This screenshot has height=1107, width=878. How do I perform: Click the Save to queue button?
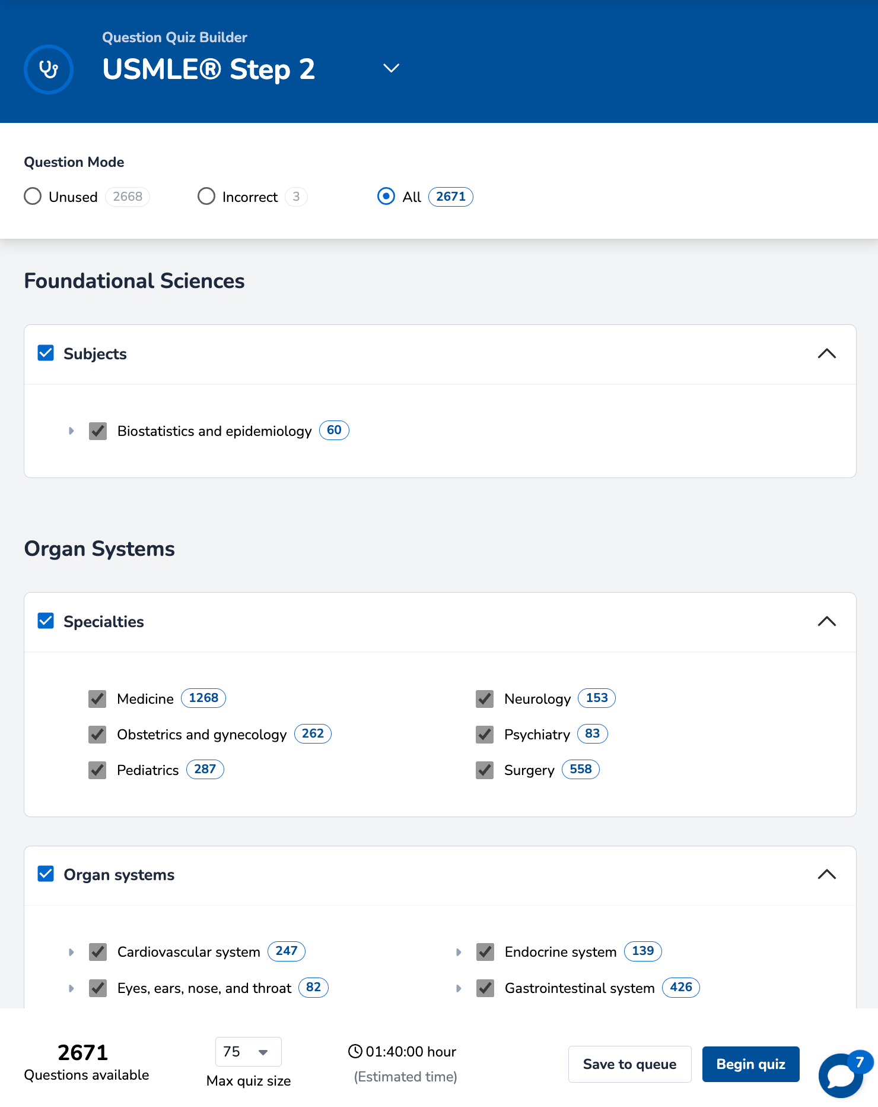(629, 1064)
